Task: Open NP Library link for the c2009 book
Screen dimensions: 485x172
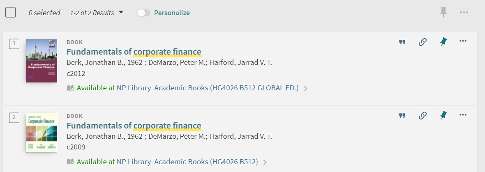Action: click(x=134, y=161)
